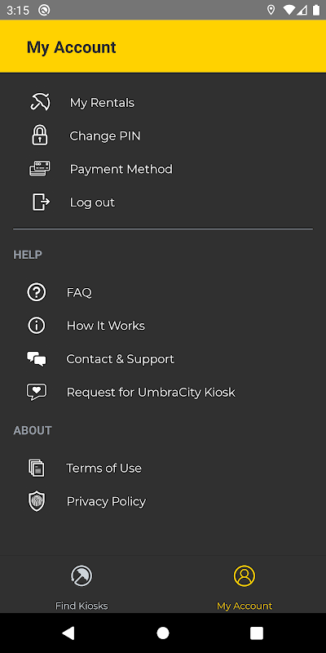
Task: Tap the Terms of Use documents icon
Action: 37,468
